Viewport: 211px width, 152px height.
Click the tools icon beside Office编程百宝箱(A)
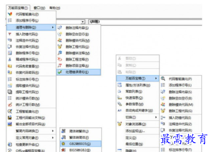pos(10,150)
